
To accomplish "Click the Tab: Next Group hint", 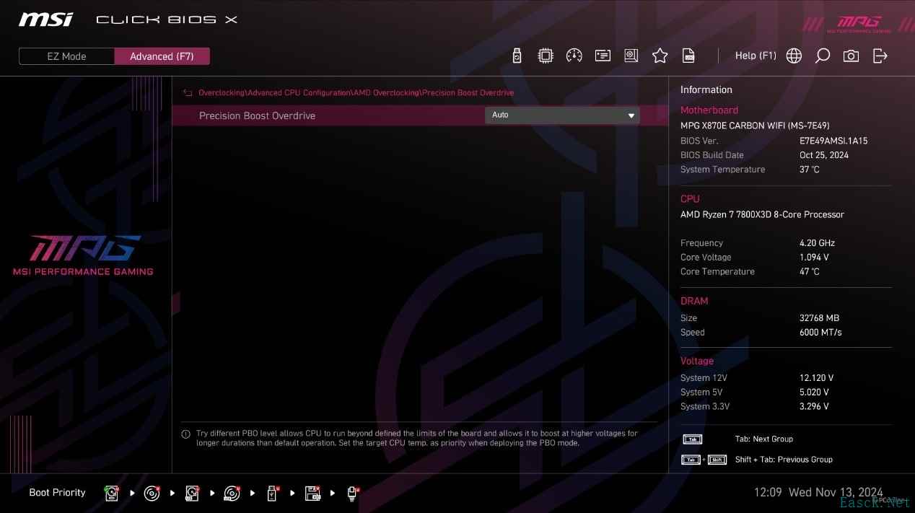I will click(x=763, y=439).
